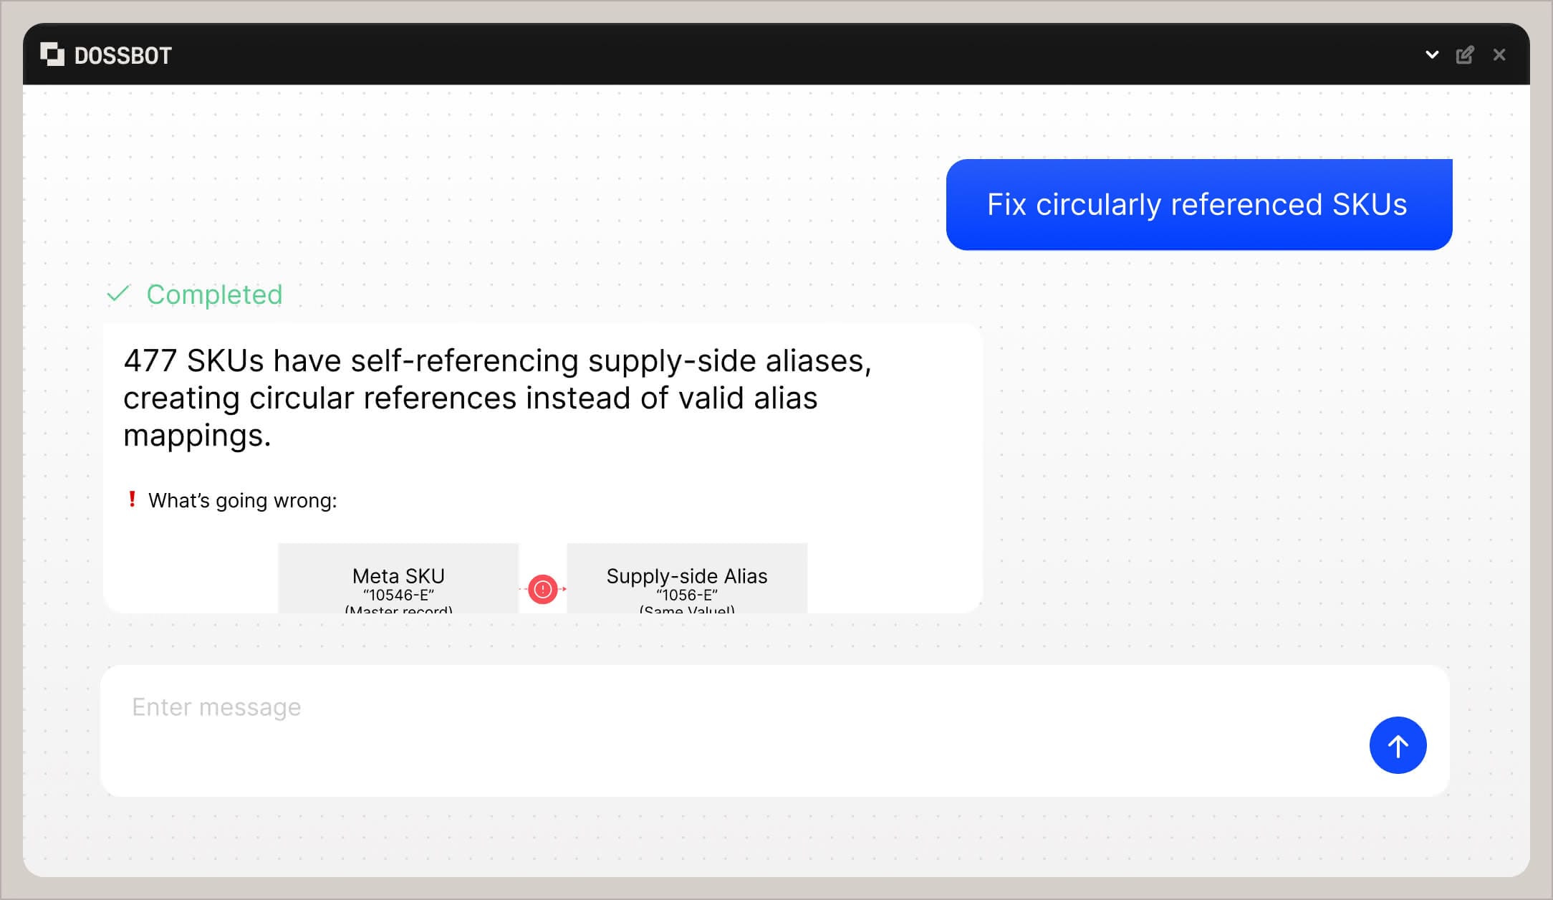Click the red exclamation mark icon

coord(132,499)
